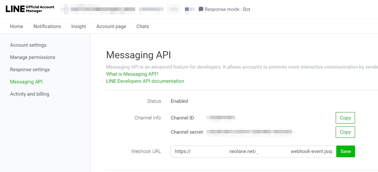
Task: Click the 'Status' label
Action: (x=154, y=101)
